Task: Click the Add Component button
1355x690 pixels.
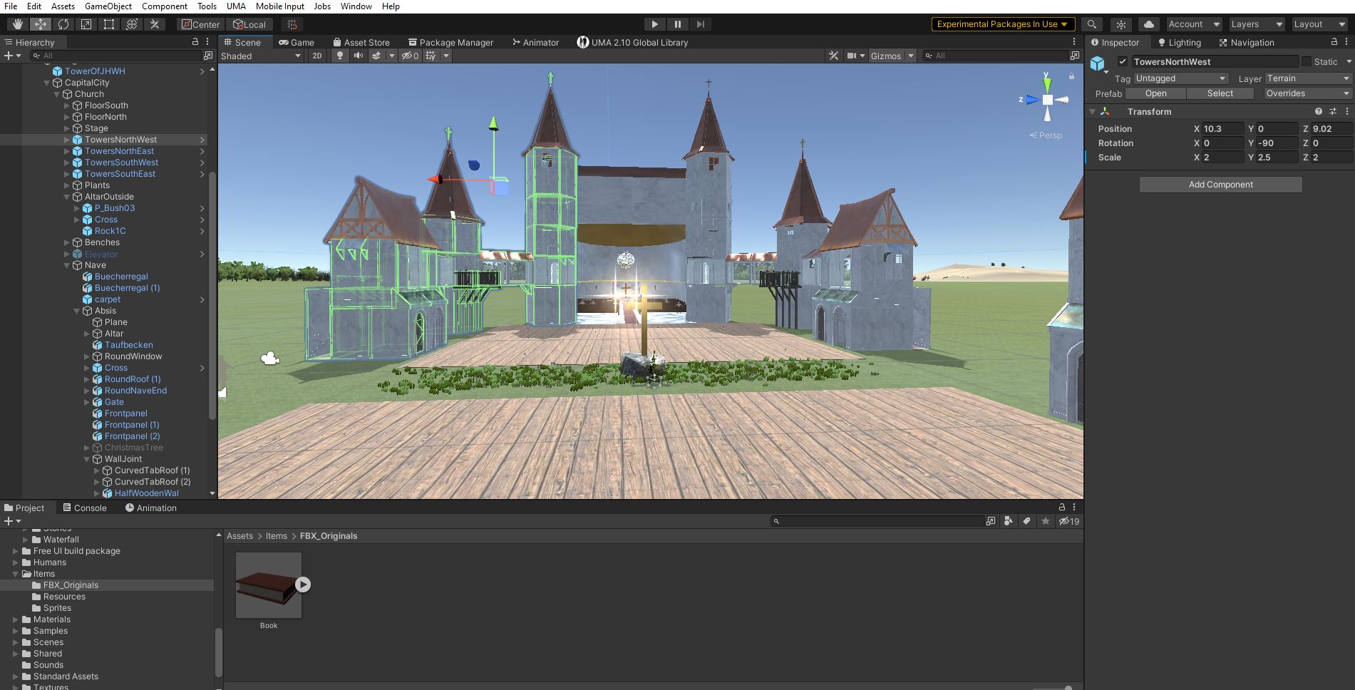Action: click(1220, 185)
